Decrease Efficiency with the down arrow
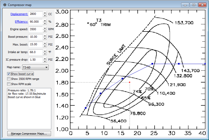 point(45,23)
